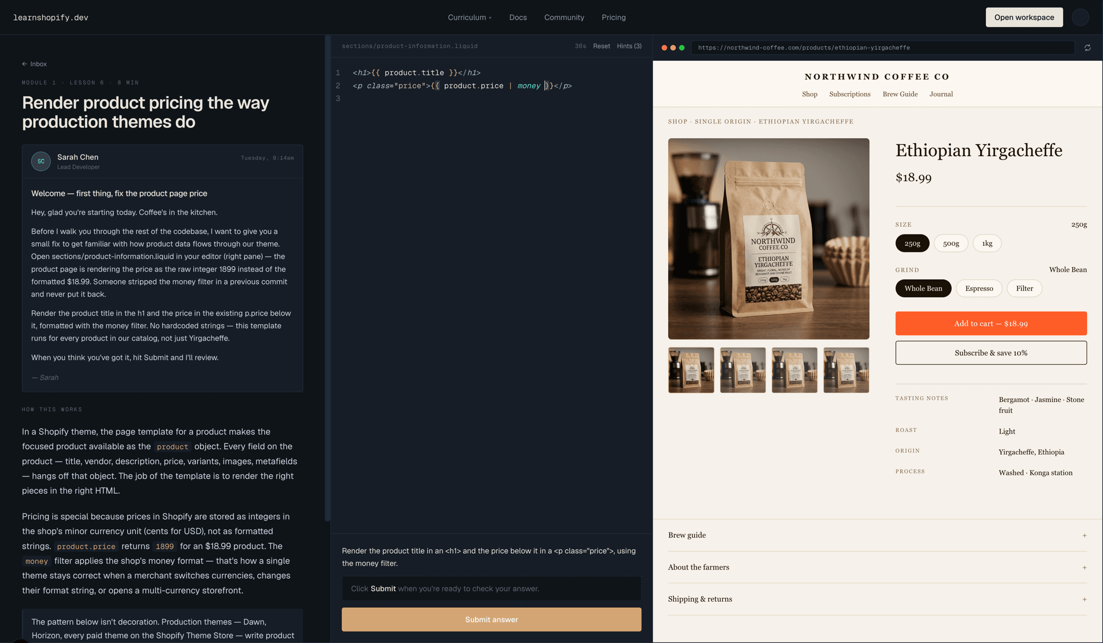
Task: Reset the editor code
Action: [601, 46]
